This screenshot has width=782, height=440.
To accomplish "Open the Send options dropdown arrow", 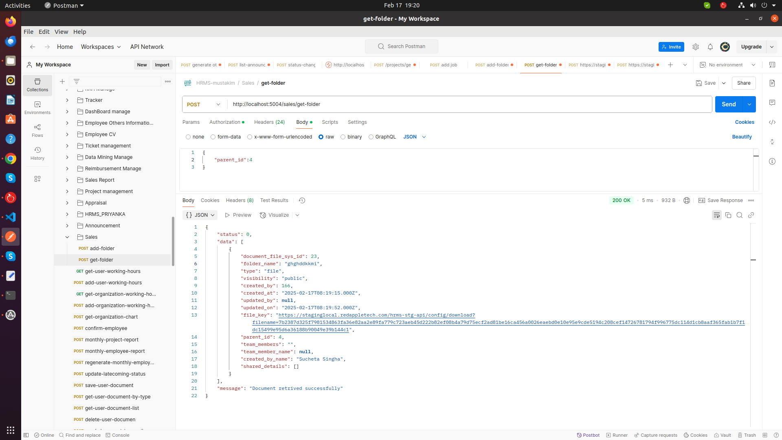I will 749,104.
